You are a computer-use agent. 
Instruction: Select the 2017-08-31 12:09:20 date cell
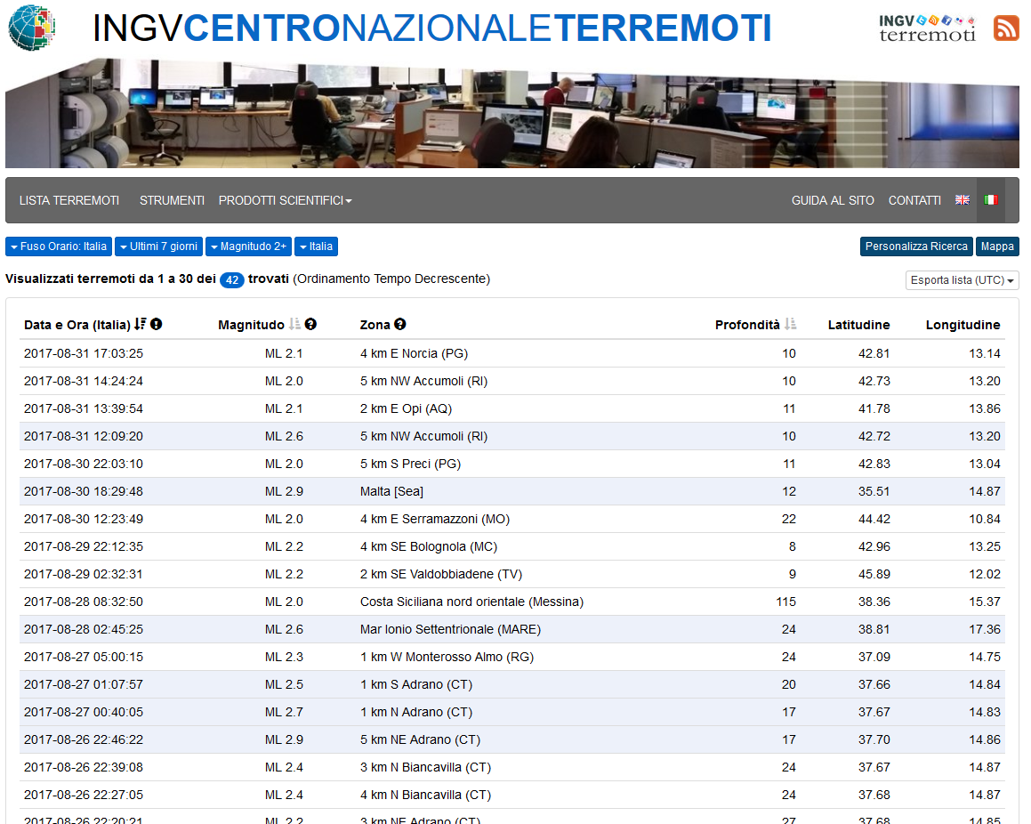tap(84, 436)
